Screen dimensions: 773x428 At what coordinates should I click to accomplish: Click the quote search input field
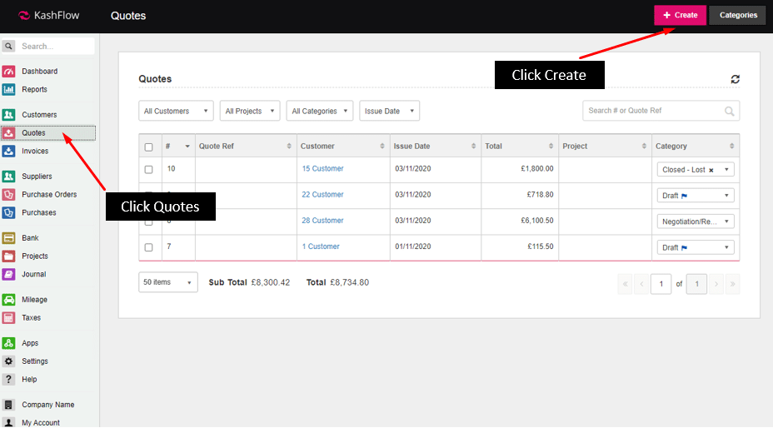coord(653,111)
